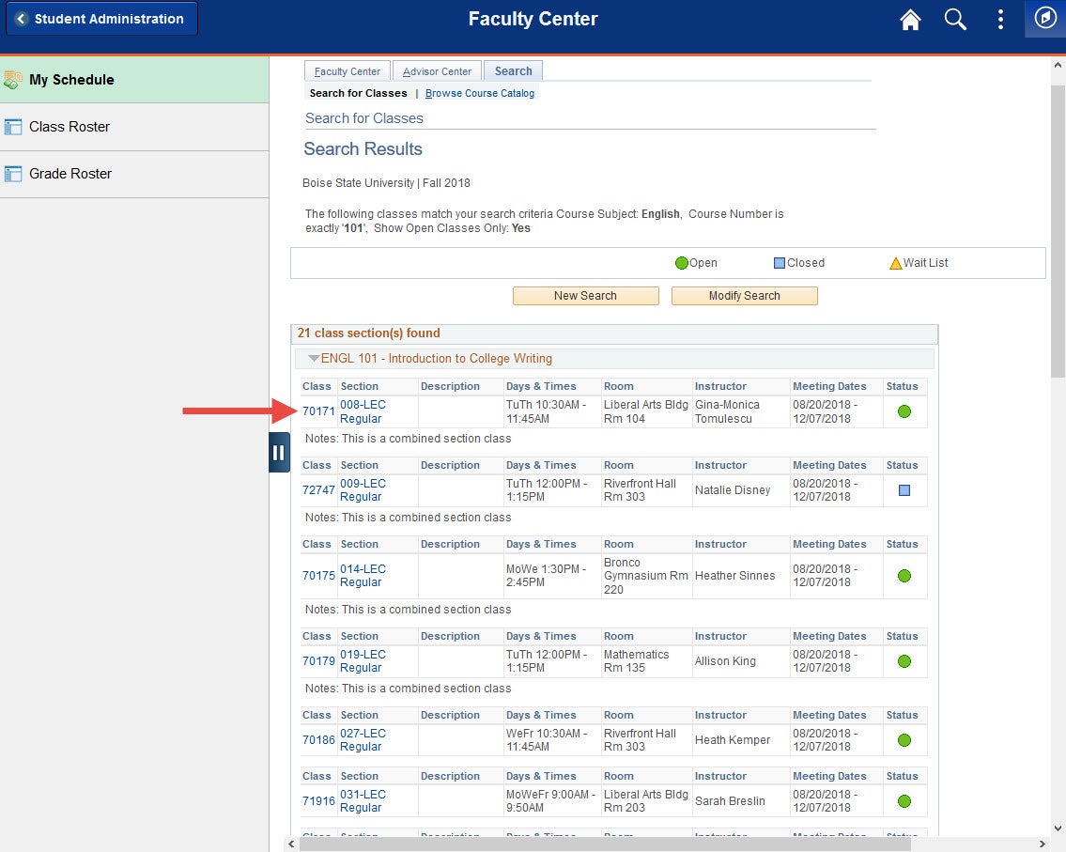1066x852 pixels.
Task: Click the scroll left arrow
Action: 291,844
